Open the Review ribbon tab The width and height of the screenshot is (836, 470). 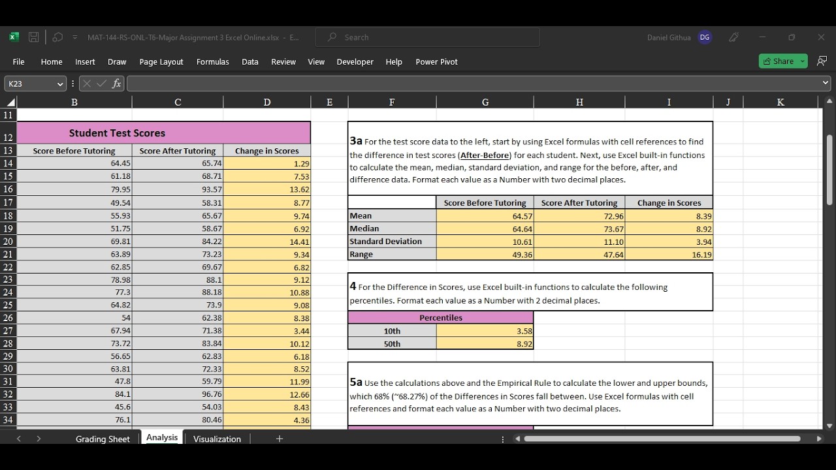tap(283, 61)
